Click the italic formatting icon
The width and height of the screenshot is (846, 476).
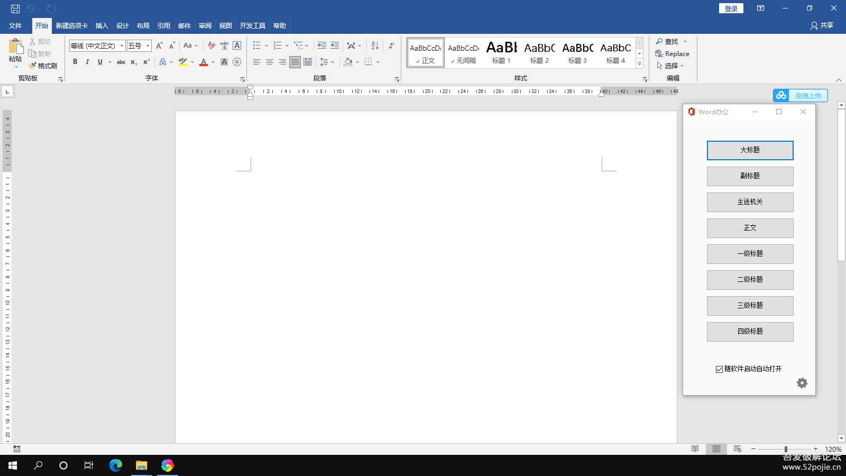coord(87,62)
